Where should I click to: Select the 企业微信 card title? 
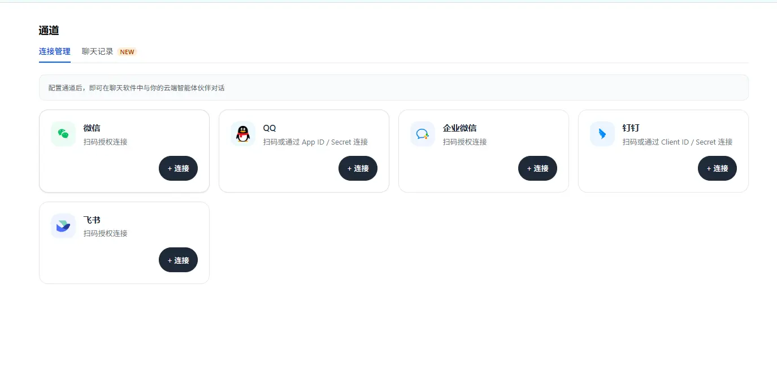pyautogui.click(x=460, y=128)
